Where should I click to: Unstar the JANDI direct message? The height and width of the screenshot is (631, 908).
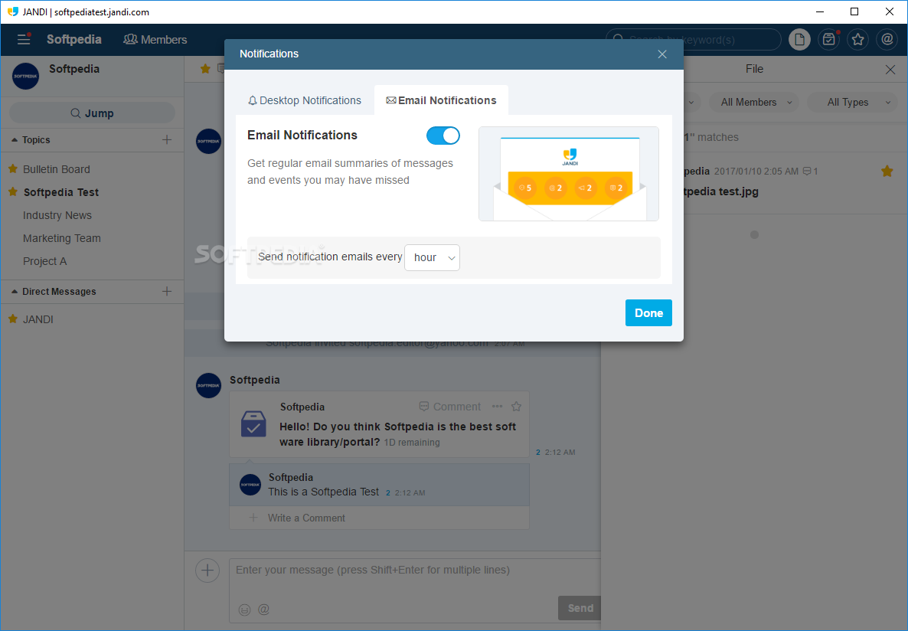tap(13, 319)
